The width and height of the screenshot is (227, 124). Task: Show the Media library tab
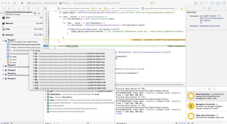pyautogui.click(x=214, y=89)
